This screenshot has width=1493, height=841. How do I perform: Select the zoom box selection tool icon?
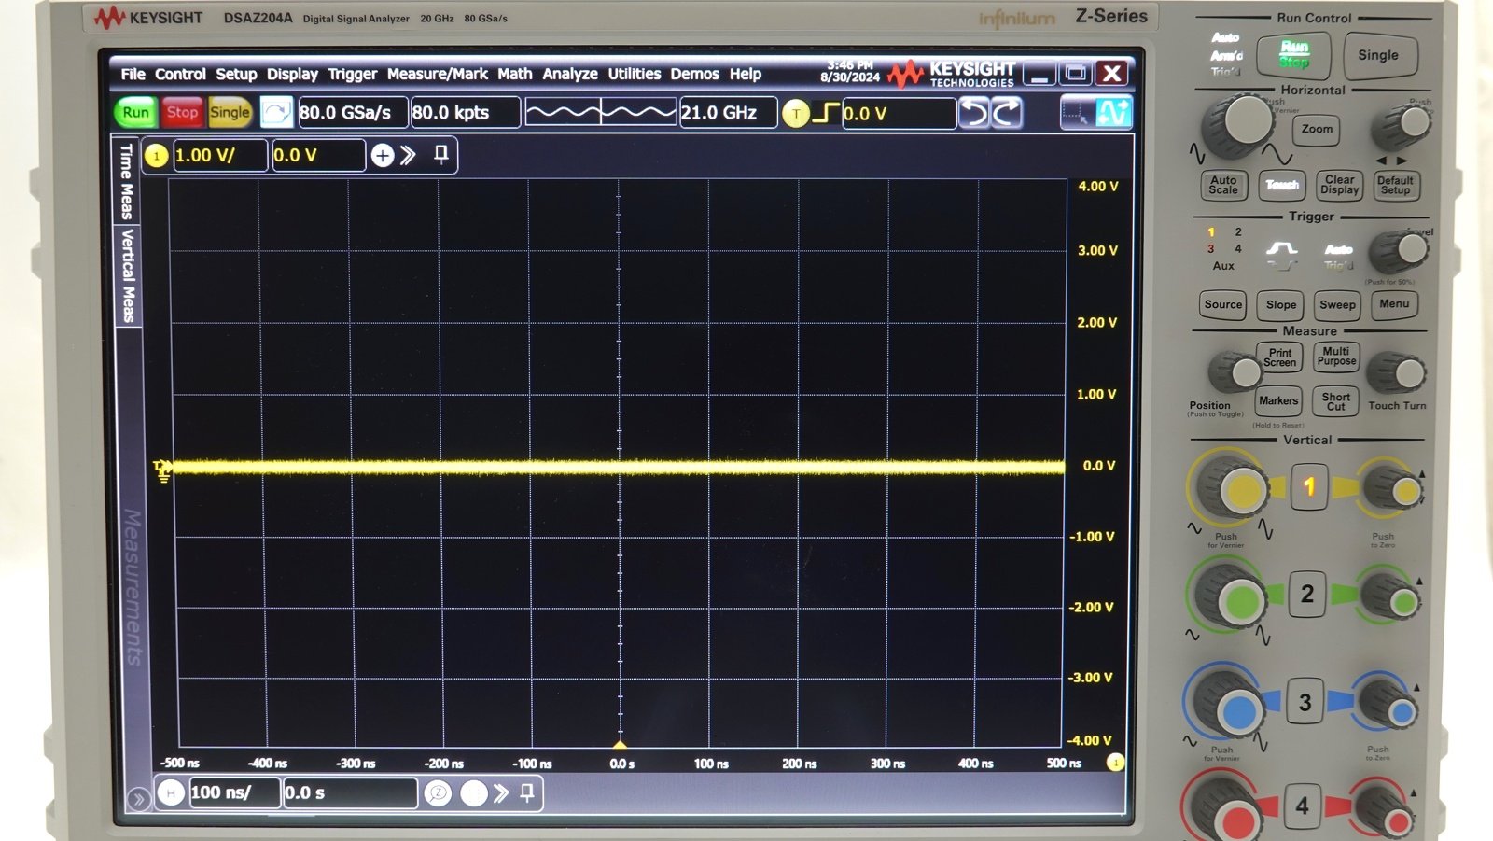[1076, 113]
